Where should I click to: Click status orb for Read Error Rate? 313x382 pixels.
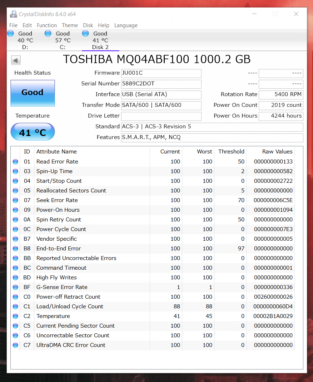click(15, 162)
